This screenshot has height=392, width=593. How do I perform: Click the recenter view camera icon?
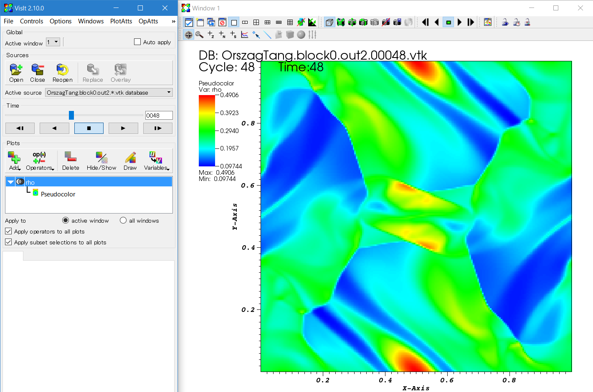click(x=352, y=22)
